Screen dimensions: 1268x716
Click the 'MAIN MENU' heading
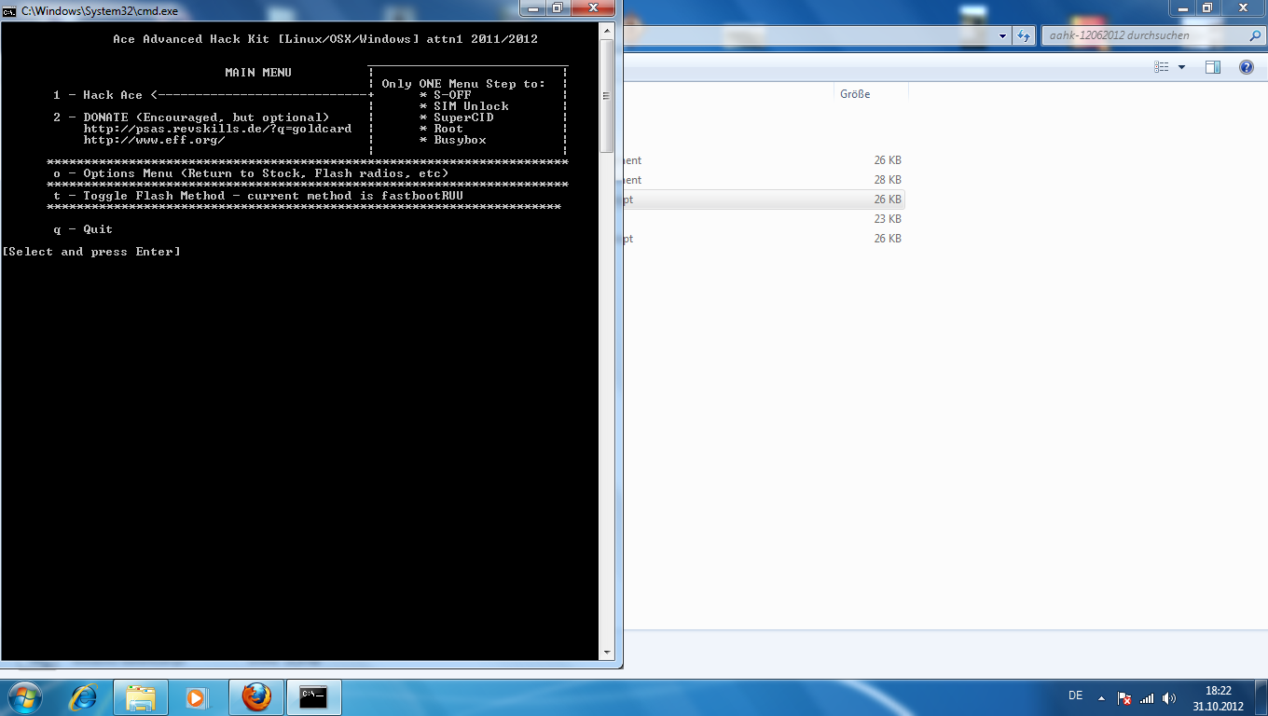coord(258,73)
